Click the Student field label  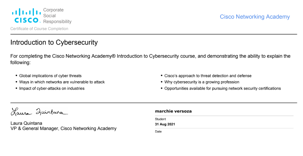point(160,119)
